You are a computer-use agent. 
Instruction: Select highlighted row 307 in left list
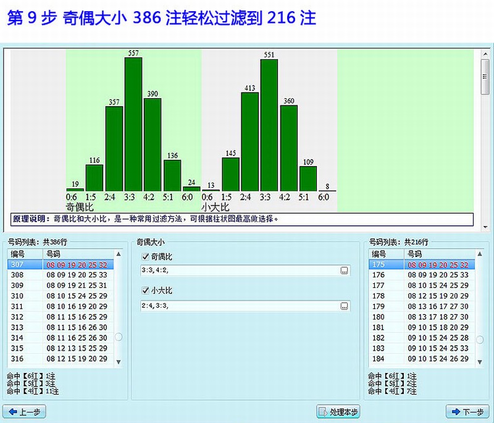click(x=62, y=264)
